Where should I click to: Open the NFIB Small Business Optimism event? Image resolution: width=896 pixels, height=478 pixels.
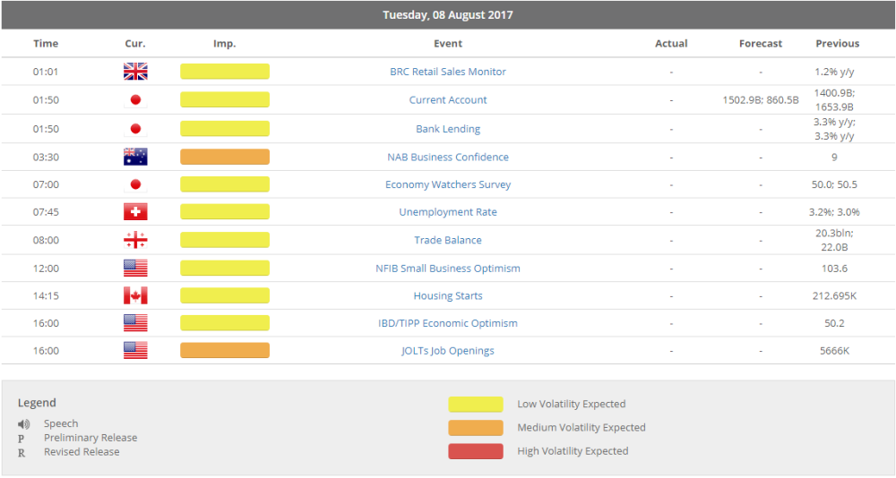pyautogui.click(x=448, y=268)
